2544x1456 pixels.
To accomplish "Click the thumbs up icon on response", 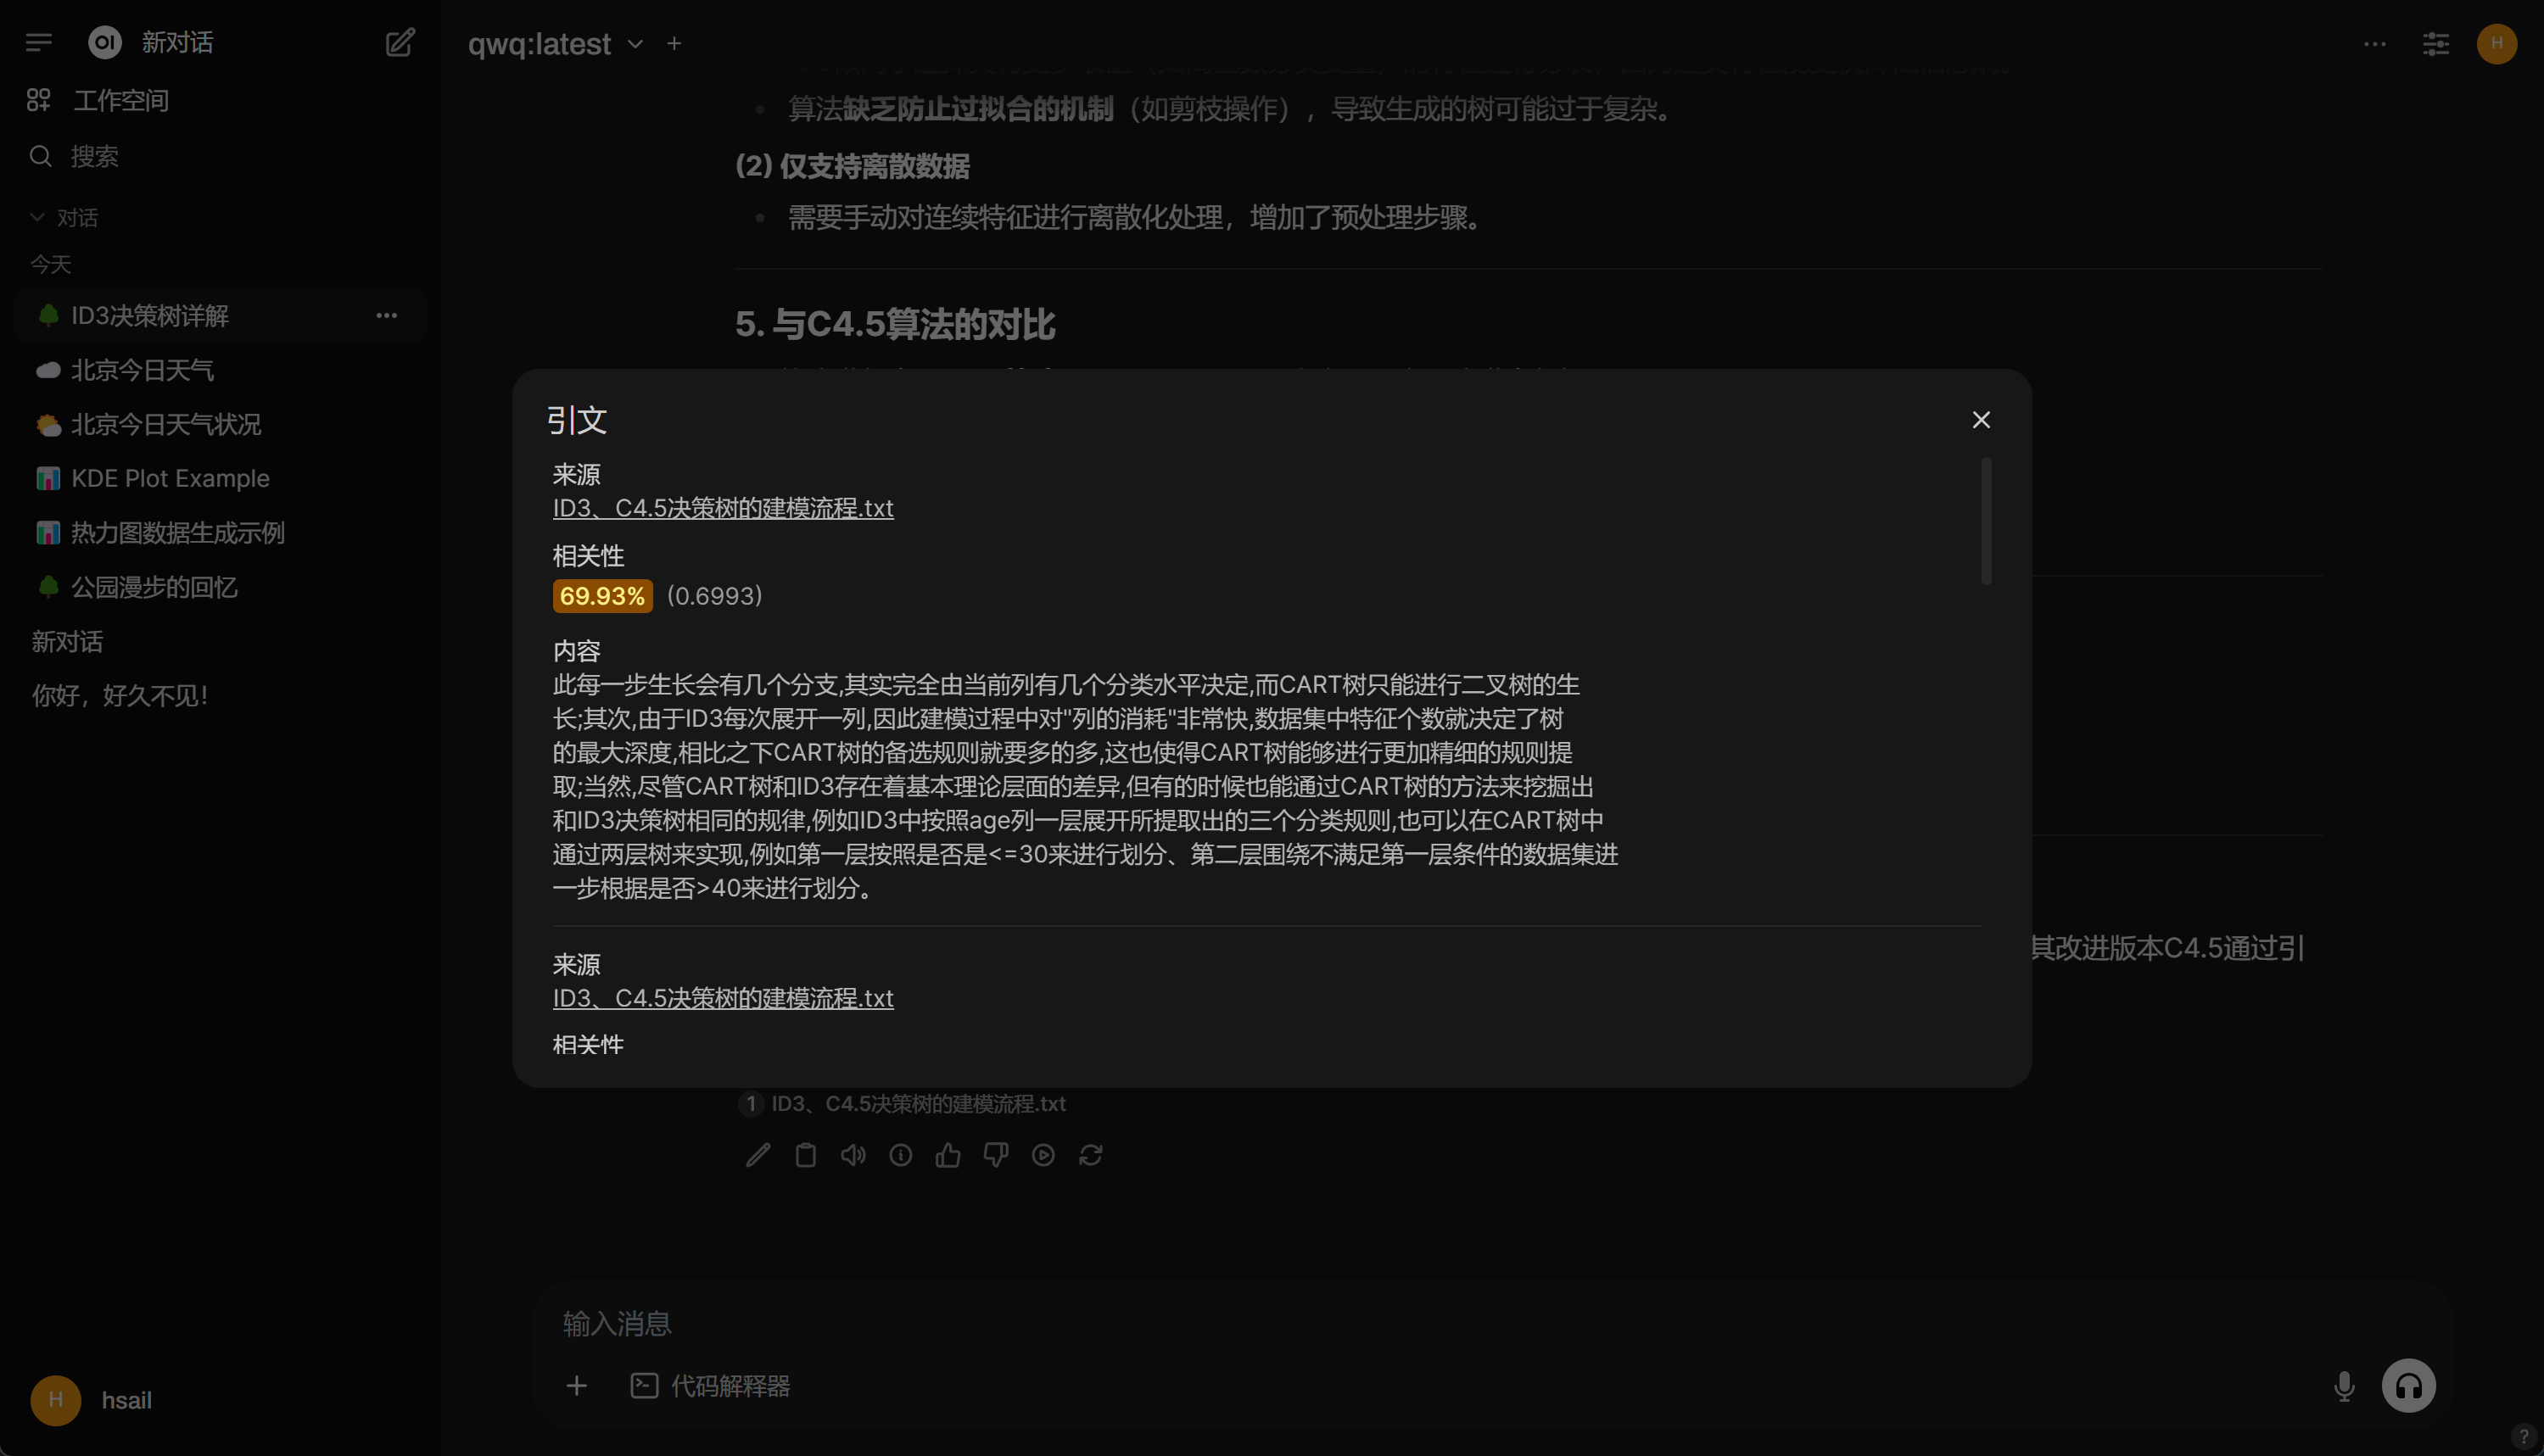I will [948, 1156].
